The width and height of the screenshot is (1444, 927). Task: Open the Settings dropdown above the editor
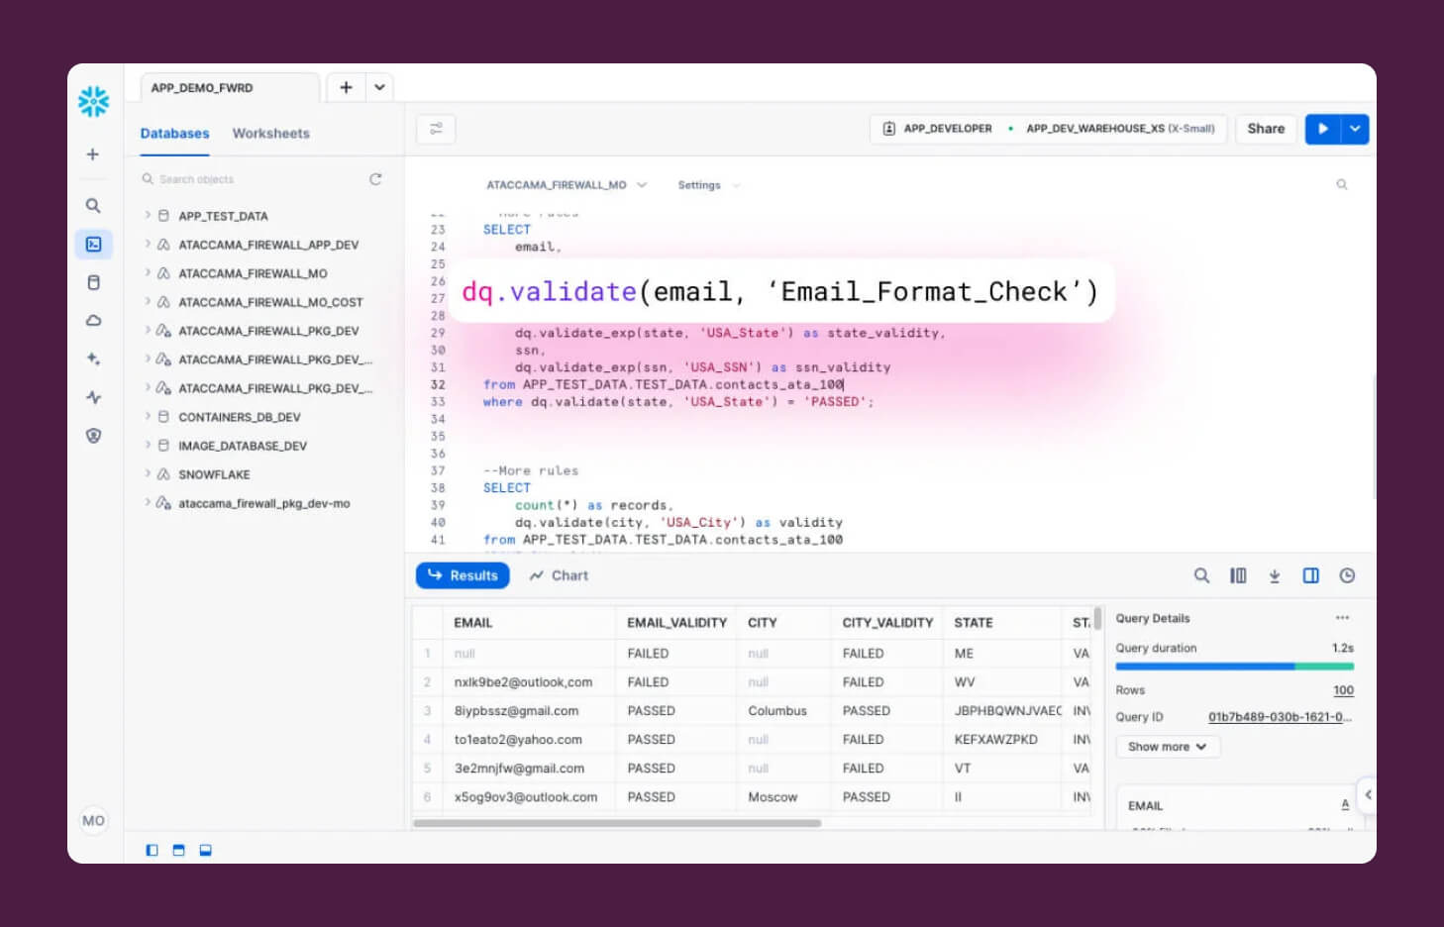click(707, 185)
